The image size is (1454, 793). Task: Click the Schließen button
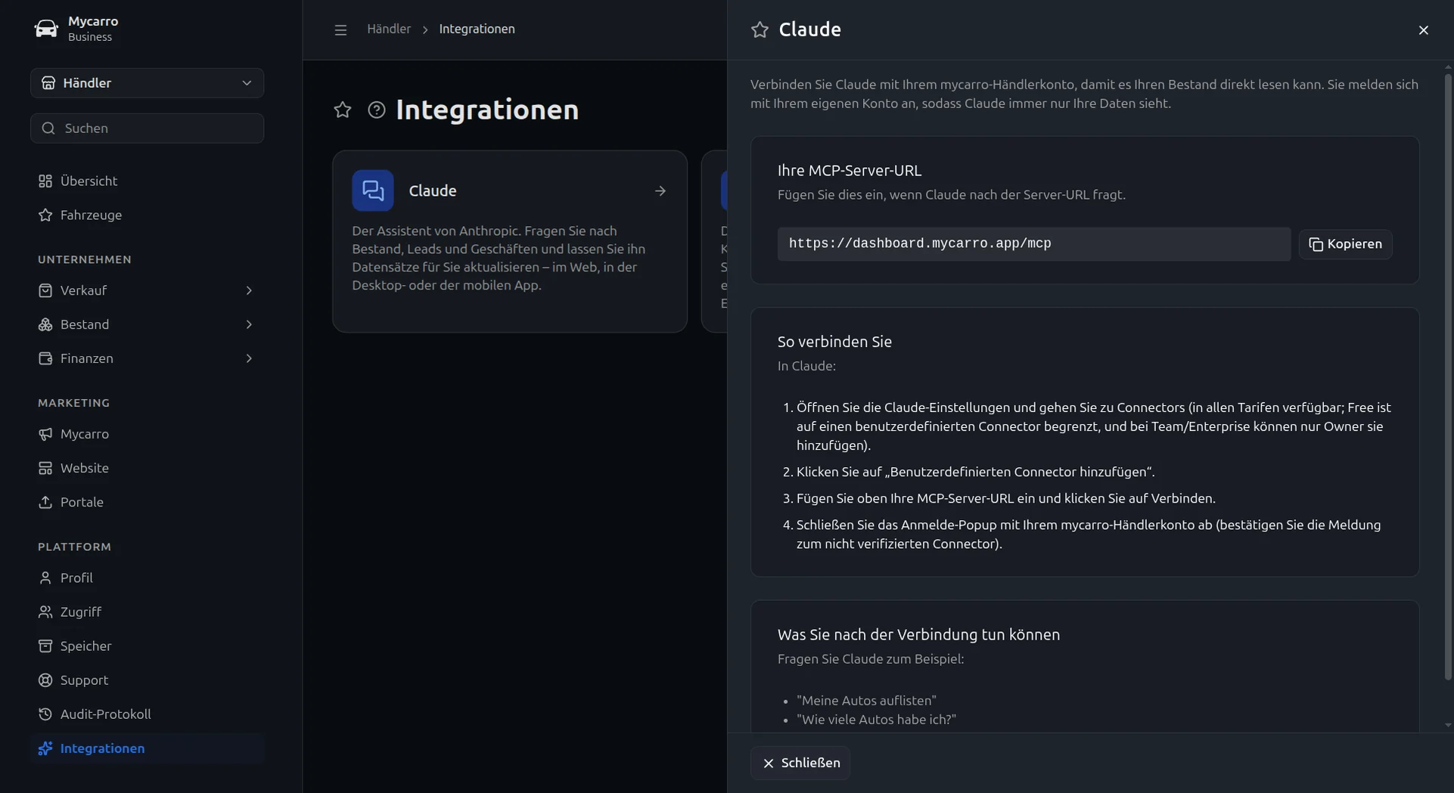click(800, 764)
